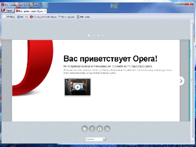Screen dimensions: 196x147
Task: Open the RSS feed icon
Action: 107,129
